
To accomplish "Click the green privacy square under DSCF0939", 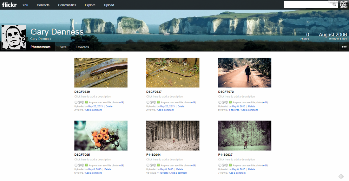I will 87,102.
